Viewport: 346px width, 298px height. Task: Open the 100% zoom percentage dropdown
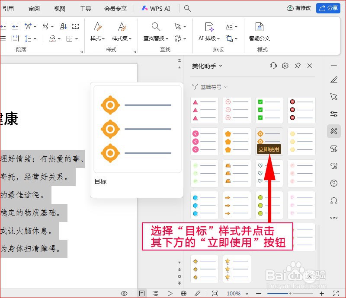pyautogui.click(x=237, y=293)
